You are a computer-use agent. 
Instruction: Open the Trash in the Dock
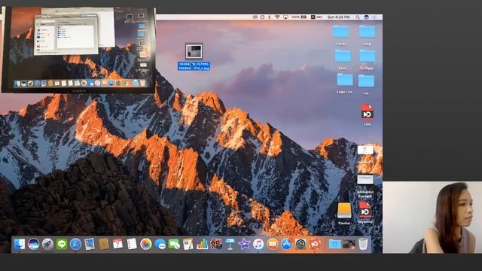pyautogui.click(x=363, y=244)
